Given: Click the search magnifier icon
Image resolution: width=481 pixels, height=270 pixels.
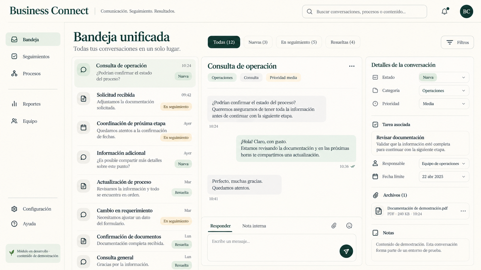Looking at the screenshot, I should point(310,11).
